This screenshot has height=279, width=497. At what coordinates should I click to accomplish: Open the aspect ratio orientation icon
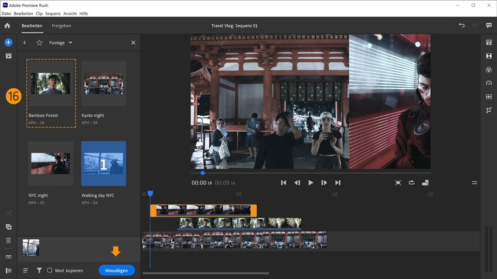pos(426,182)
